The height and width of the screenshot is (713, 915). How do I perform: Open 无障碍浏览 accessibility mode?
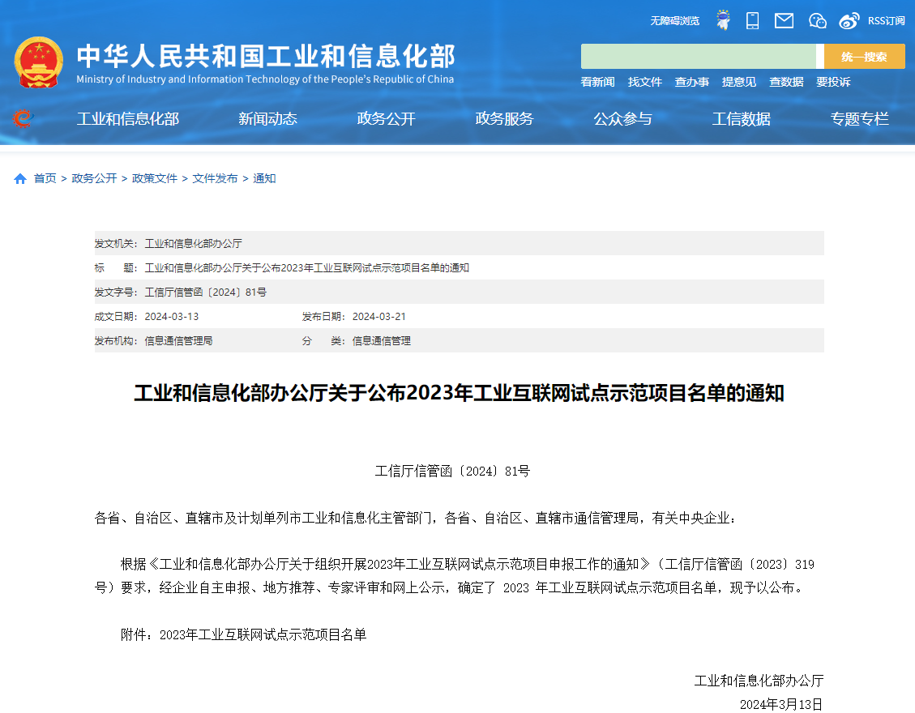click(674, 20)
